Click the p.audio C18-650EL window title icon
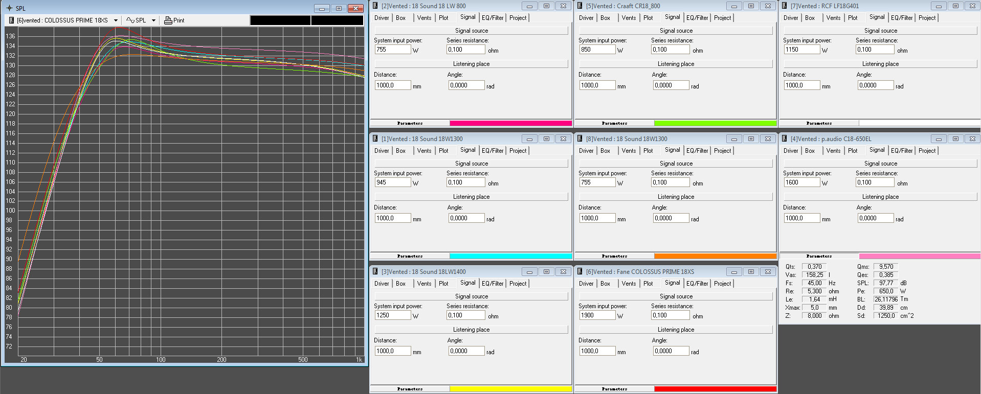Image resolution: width=981 pixels, height=394 pixels. click(785, 139)
